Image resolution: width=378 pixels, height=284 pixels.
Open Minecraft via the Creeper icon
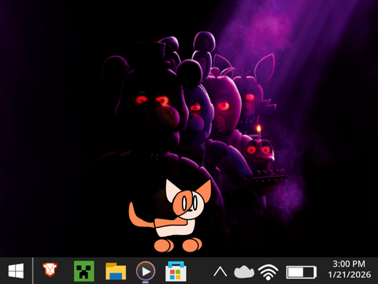coord(84,271)
